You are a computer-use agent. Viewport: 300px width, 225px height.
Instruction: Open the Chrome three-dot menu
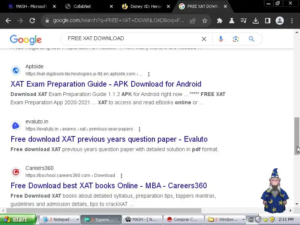click(x=292, y=21)
